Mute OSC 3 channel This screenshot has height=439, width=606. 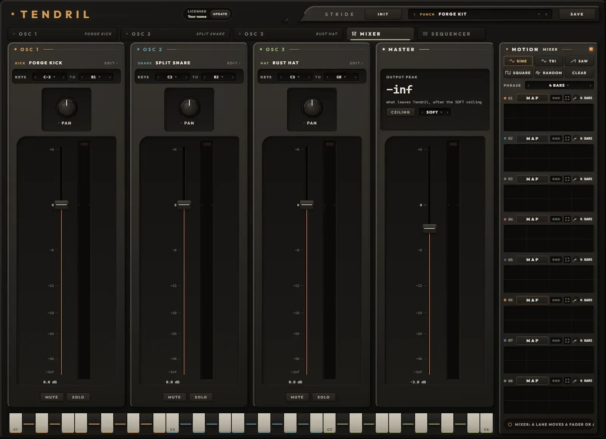(x=297, y=397)
